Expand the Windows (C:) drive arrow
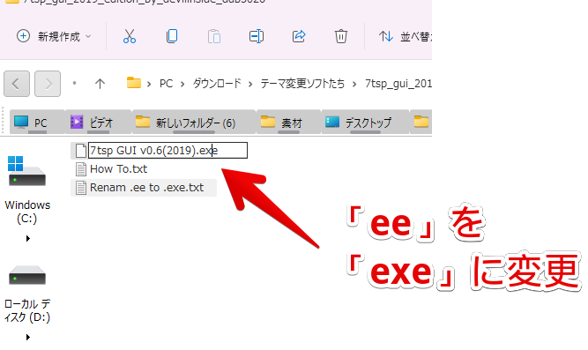588x350 pixels. 27,238
